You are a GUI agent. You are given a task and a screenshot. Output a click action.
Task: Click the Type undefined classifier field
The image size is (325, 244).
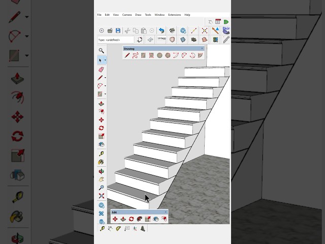(x=116, y=40)
